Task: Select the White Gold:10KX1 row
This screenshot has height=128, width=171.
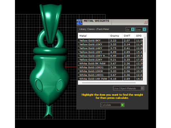Action: click(110, 67)
